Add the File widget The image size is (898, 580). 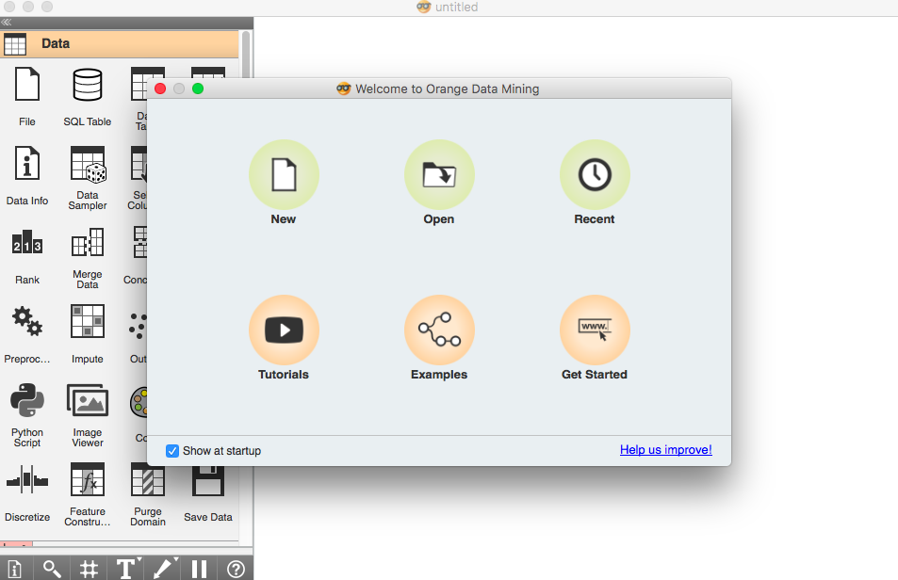(x=27, y=96)
